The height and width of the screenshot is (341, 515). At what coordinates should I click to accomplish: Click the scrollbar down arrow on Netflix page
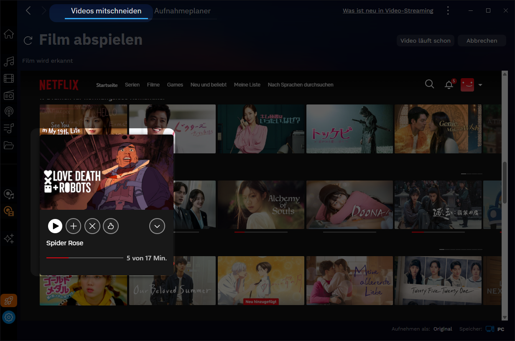(505, 317)
